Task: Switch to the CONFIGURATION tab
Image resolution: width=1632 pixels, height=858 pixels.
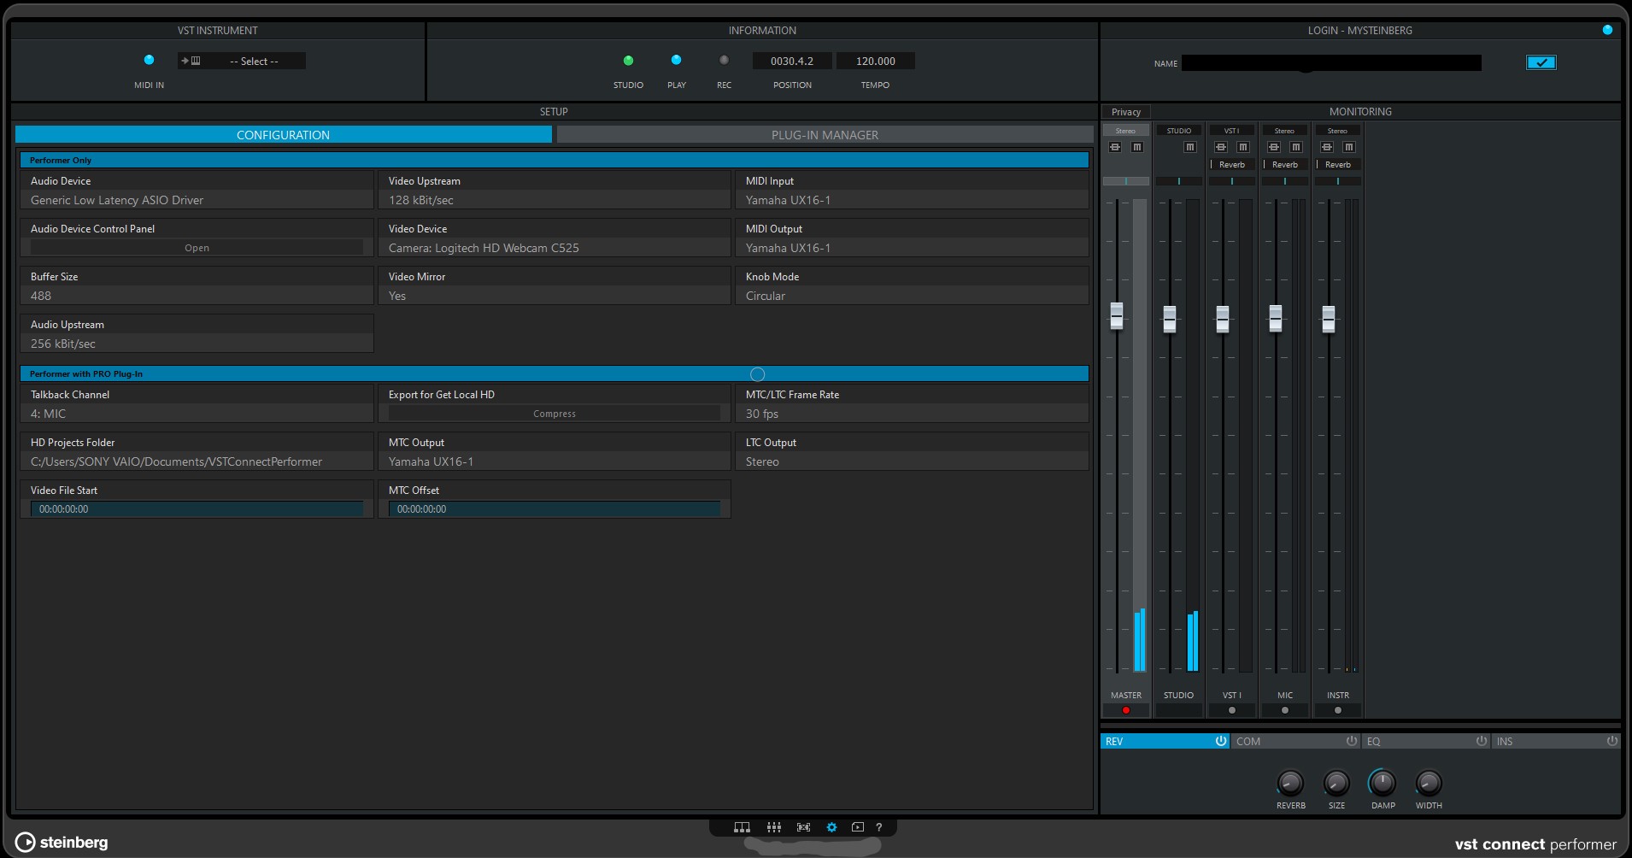Action: coord(283,135)
